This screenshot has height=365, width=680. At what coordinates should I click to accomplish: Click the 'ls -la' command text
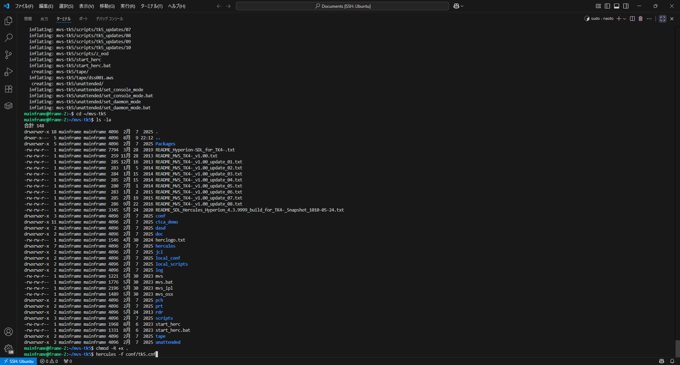tap(103, 120)
